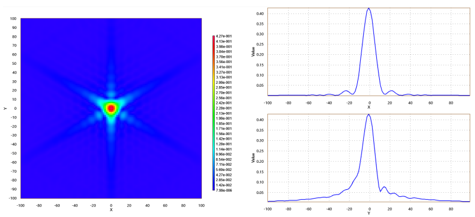Click the 1.85e-001 legend label
Viewport: 475px width, 217px height.
[224, 123]
